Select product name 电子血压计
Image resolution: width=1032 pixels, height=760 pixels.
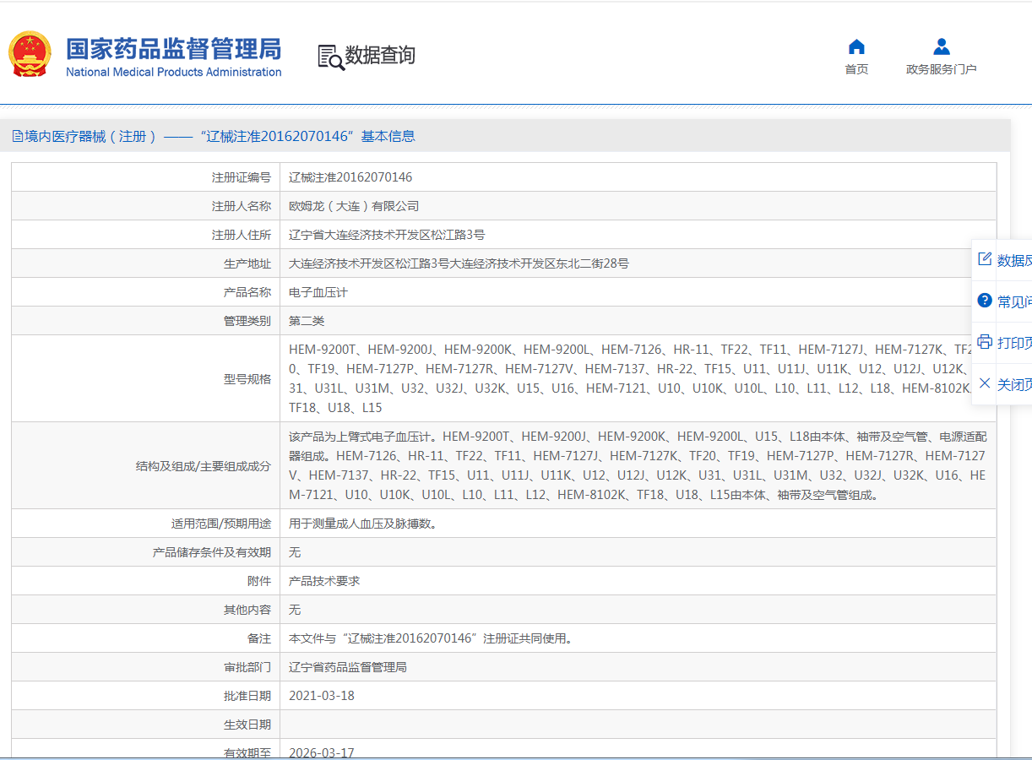coord(318,292)
